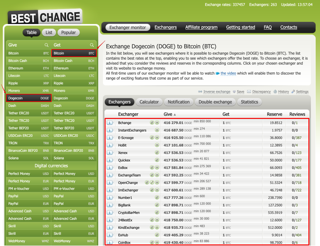The height and width of the screenshot is (246, 320).
Task: Sort the table by the Reviews header
Action: [x=297, y=114]
